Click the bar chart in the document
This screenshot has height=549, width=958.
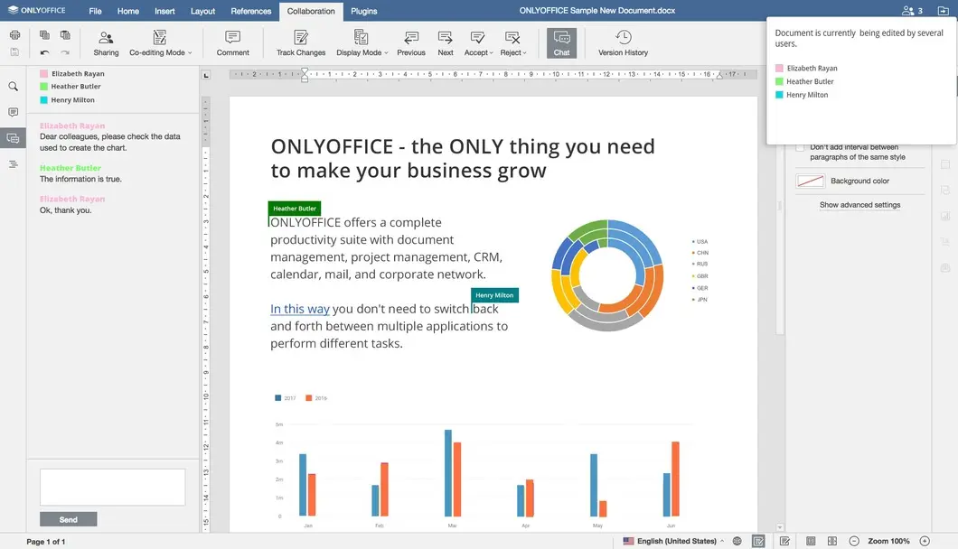(483, 461)
